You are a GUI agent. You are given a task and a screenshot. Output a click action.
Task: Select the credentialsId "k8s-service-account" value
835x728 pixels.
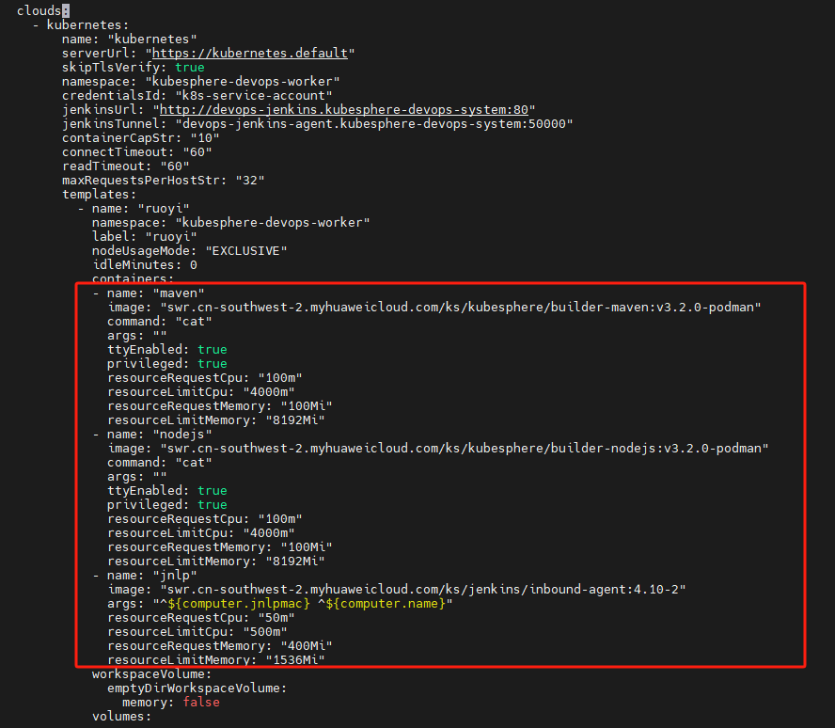254,96
